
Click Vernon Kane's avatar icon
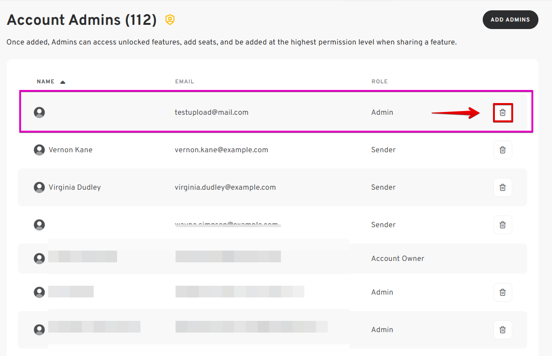(x=39, y=150)
